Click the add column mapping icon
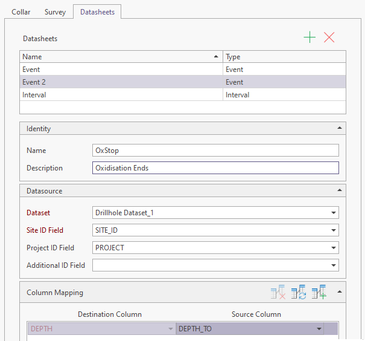The height and width of the screenshot is (341, 365). coord(319,293)
